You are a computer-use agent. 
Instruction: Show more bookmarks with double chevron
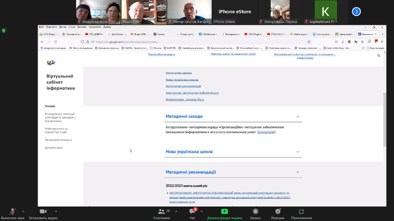click(363, 48)
